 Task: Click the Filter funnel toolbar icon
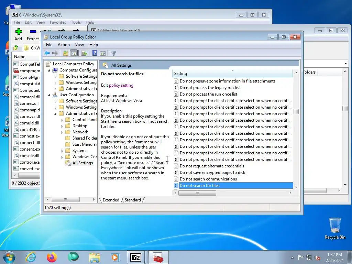coord(113,53)
